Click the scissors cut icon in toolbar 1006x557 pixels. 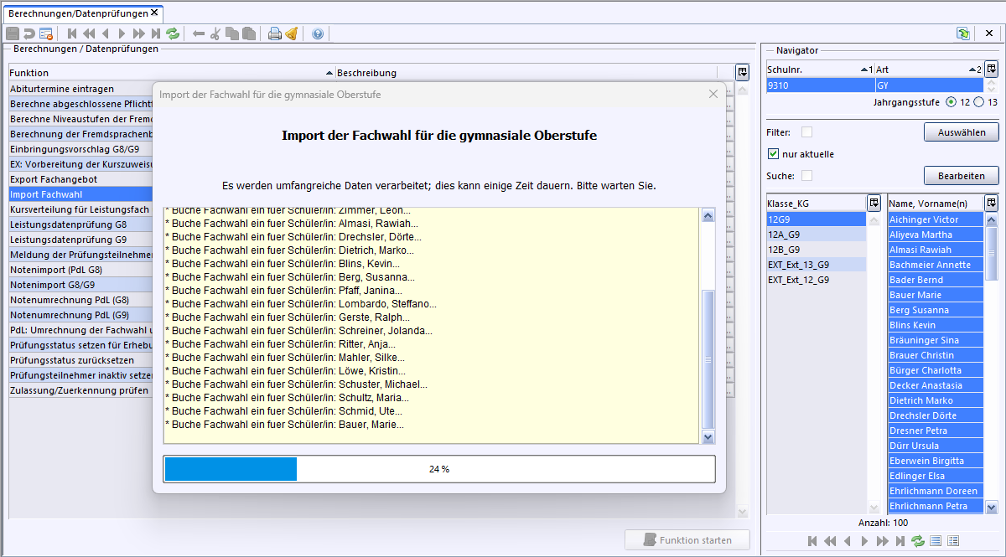215,34
